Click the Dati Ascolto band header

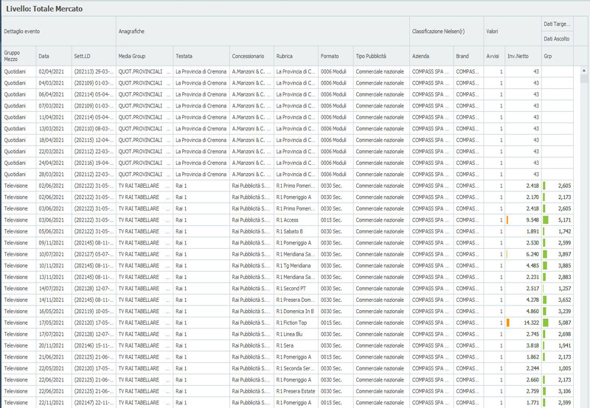point(558,38)
